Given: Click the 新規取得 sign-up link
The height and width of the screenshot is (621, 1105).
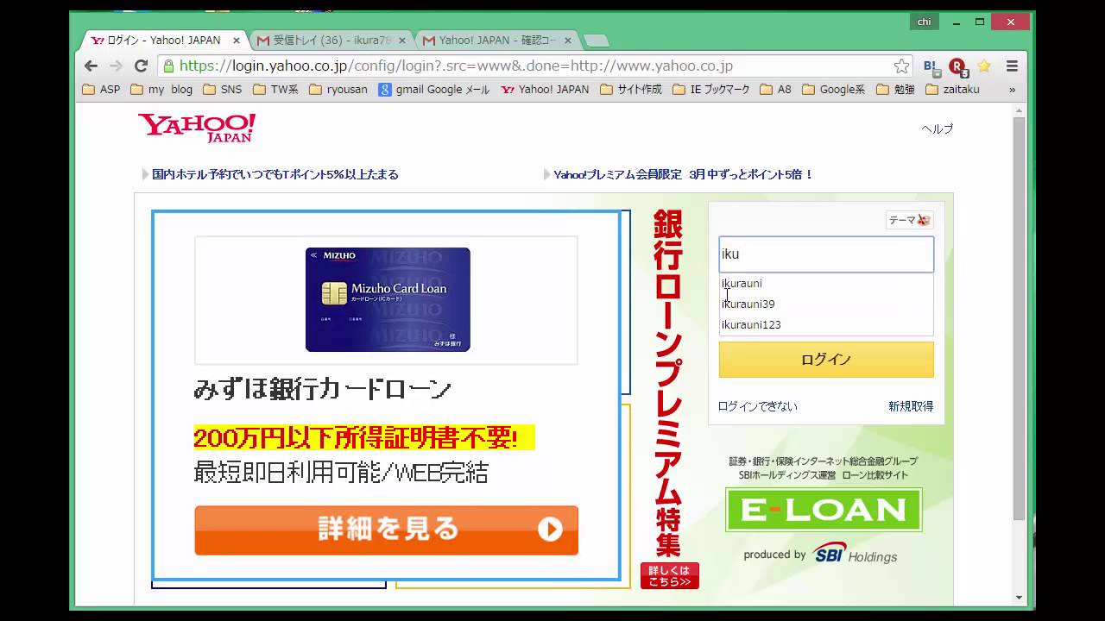Looking at the screenshot, I should pyautogui.click(x=910, y=406).
